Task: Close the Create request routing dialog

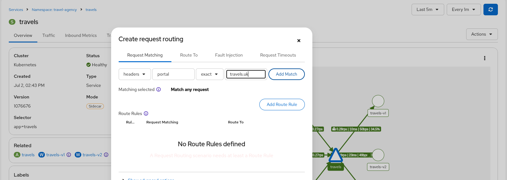Action: click(299, 41)
